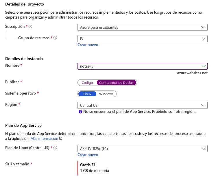Click the 'Detalles del proyecto' heading
The image size is (216, 179).
pyautogui.click(x=25, y=4)
